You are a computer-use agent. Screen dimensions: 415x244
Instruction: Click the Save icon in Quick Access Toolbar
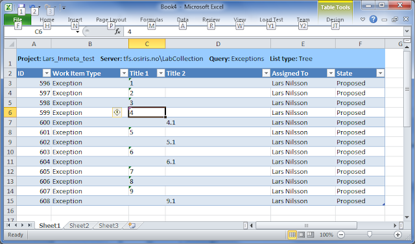click(x=21, y=7)
